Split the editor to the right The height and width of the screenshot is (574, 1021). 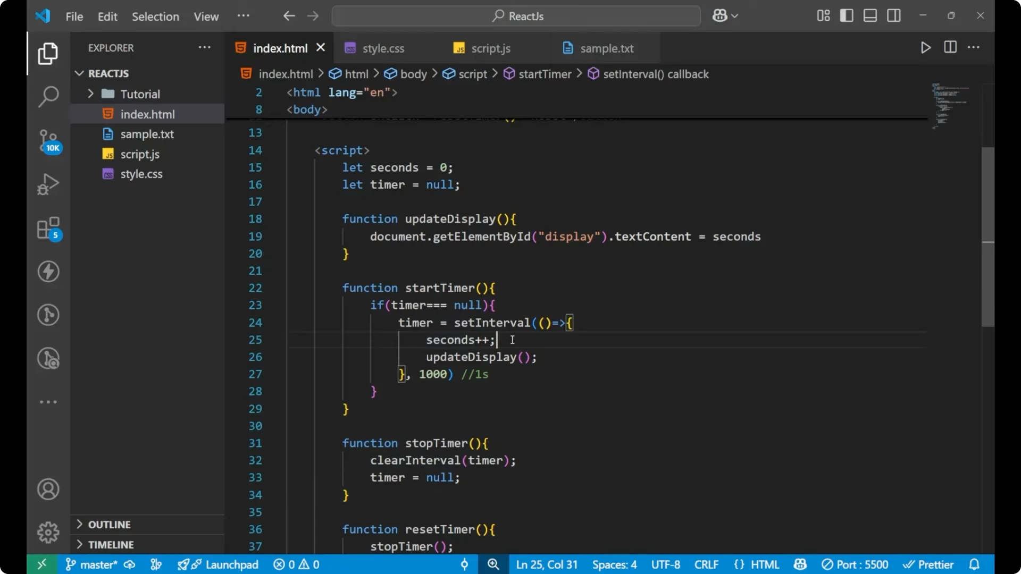[950, 47]
